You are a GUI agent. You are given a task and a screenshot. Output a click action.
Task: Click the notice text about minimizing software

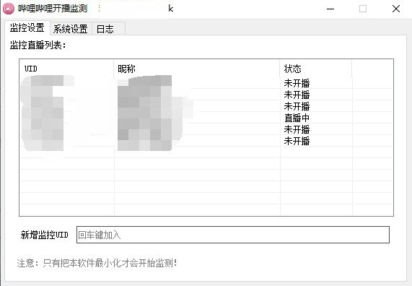(97, 263)
